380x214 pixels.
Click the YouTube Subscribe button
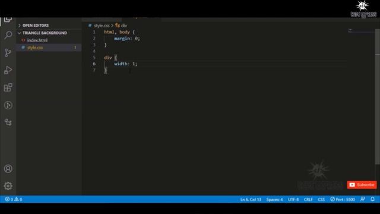[362, 185]
